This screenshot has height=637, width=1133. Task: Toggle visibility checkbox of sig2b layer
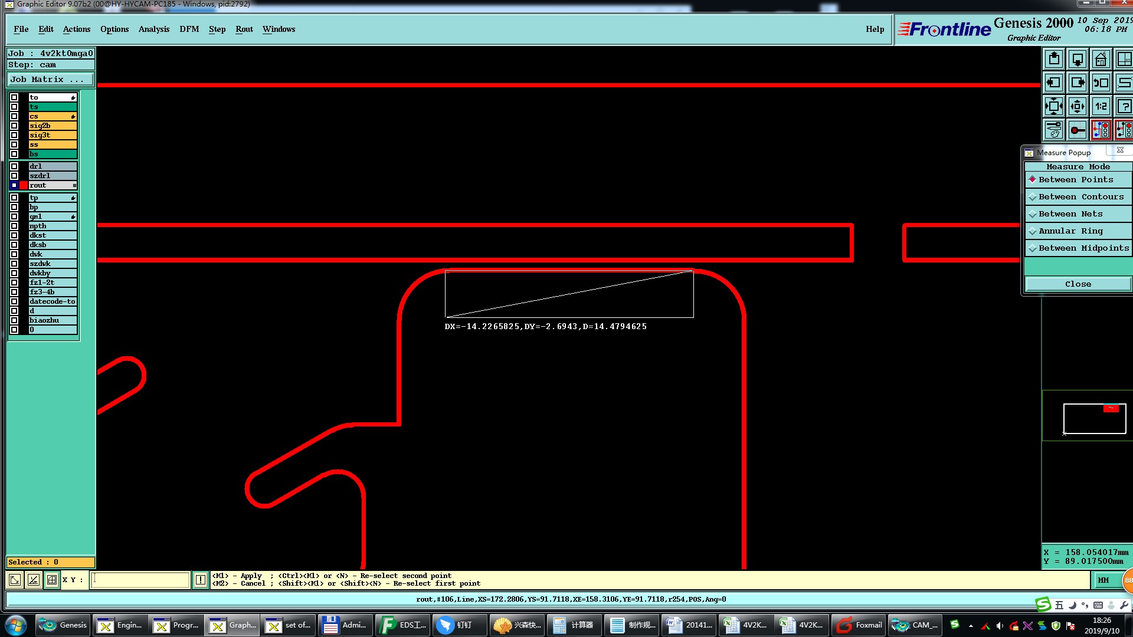point(14,126)
